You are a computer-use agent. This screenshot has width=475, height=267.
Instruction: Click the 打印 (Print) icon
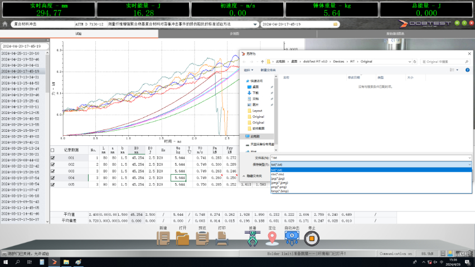pyautogui.click(x=222, y=239)
